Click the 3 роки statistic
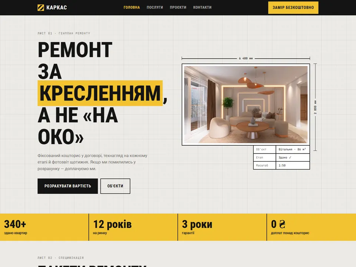This screenshot has height=267, width=356. 197,224
